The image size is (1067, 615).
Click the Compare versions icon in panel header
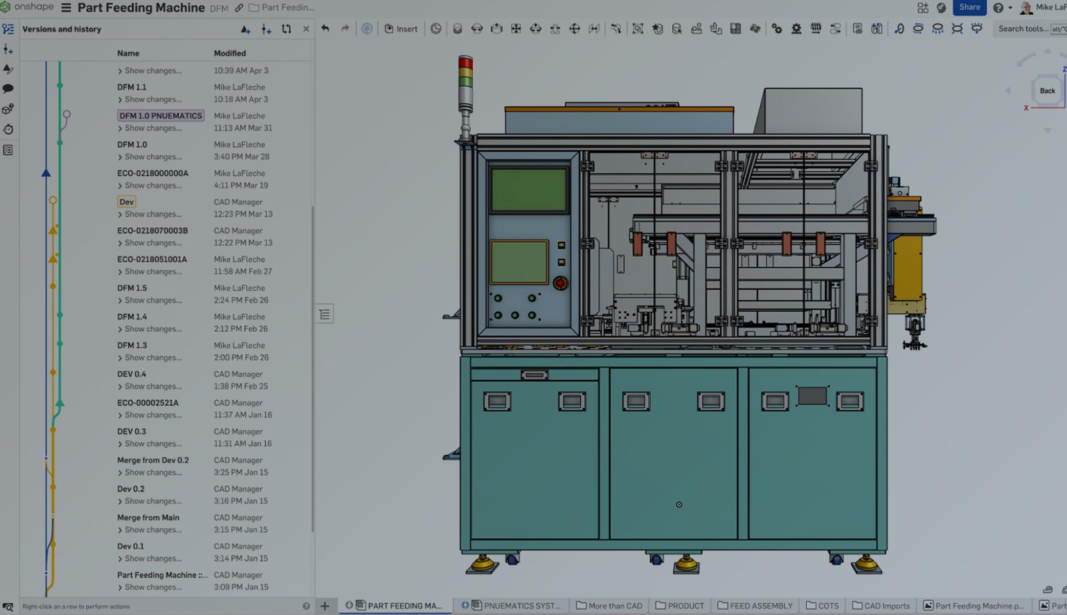(x=286, y=29)
